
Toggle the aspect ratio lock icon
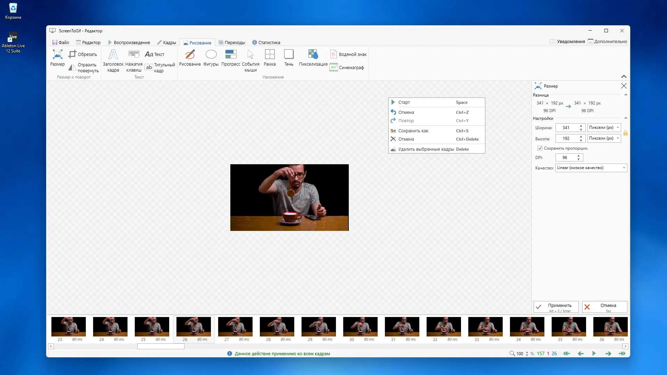(625, 133)
